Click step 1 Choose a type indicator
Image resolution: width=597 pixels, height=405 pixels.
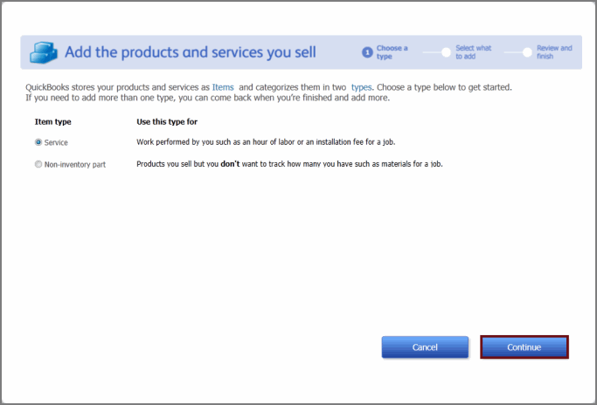pyautogui.click(x=385, y=52)
